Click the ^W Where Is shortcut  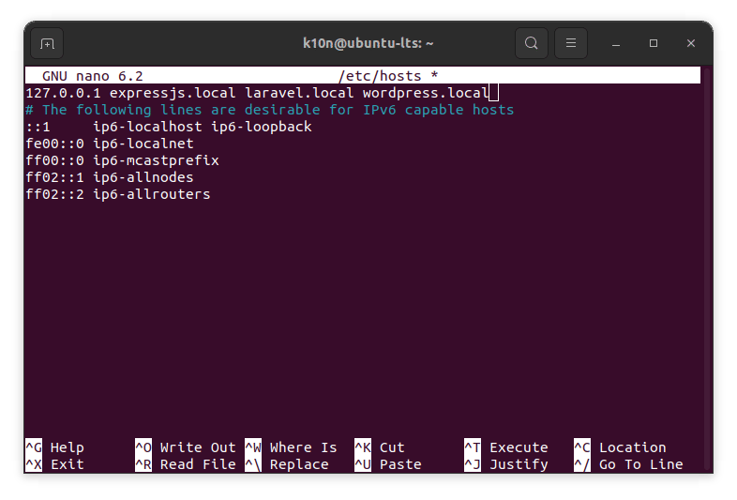point(291,447)
